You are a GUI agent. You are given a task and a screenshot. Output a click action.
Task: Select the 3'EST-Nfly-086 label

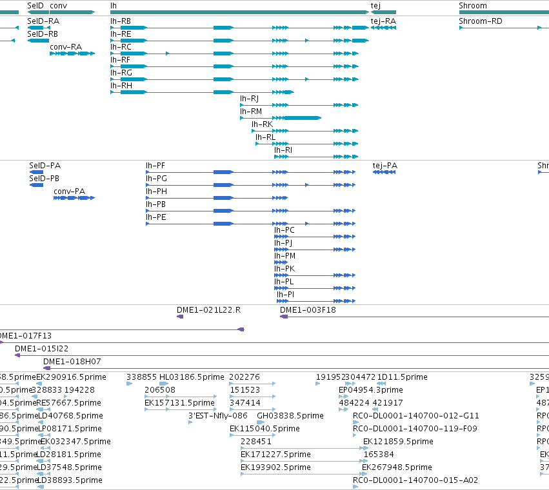pos(218,416)
